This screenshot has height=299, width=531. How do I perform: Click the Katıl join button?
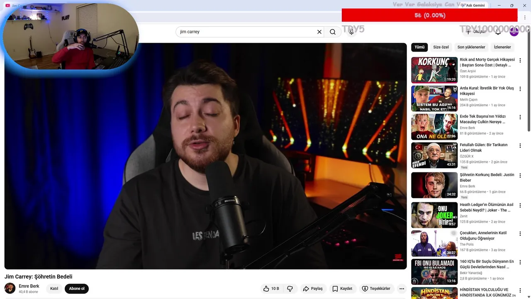(54, 289)
